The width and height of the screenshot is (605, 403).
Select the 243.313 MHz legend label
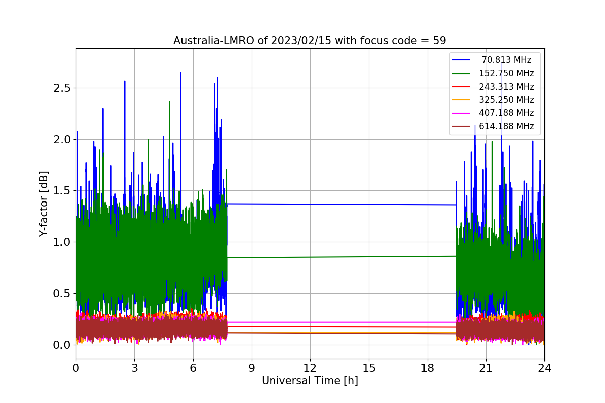point(507,87)
